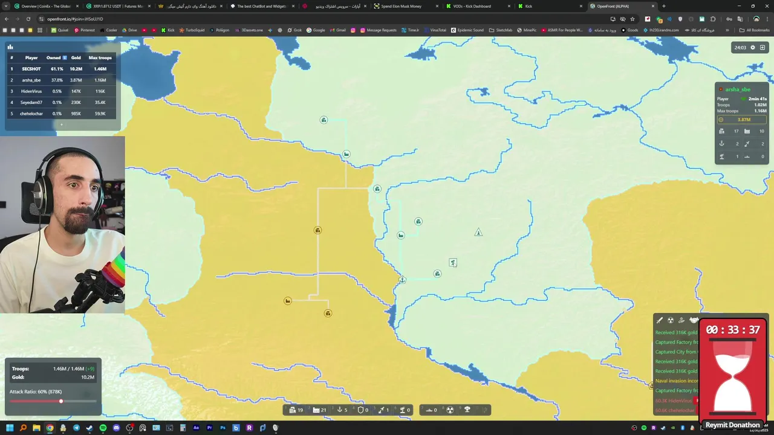774x435 pixels.
Task: Select the Warship build icon
Action: (x=429, y=410)
